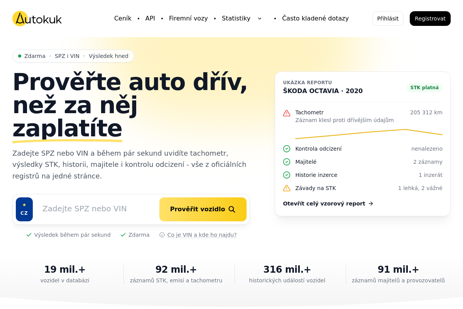Click the 19 mil.+ statistic
Viewport: 463px width, 309px height.
click(x=65, y=270)
